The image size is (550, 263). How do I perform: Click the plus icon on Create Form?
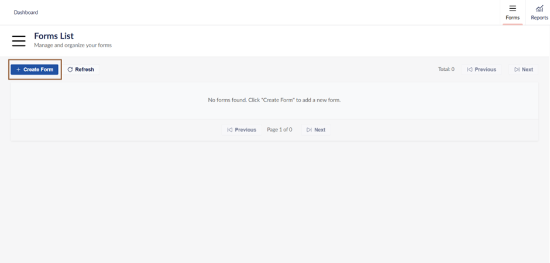click(x=18, y=70)
